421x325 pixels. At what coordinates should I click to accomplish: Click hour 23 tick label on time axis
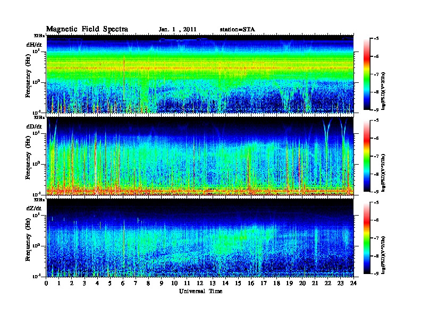pyautogui.click(x=341, y=283)
